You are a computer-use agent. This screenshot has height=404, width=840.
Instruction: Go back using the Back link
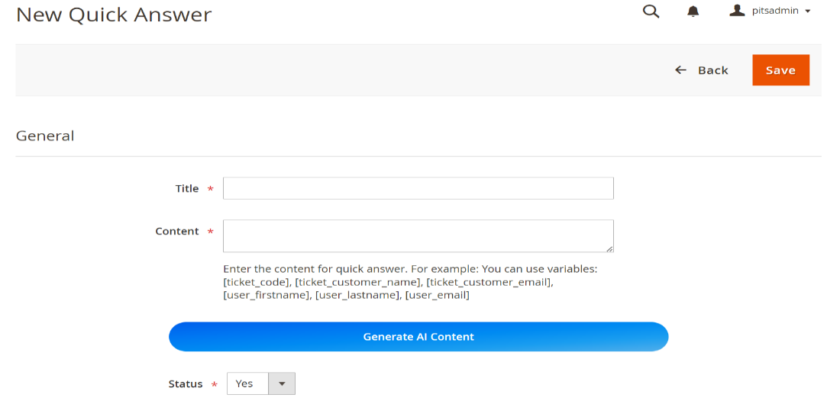point(712,70)
